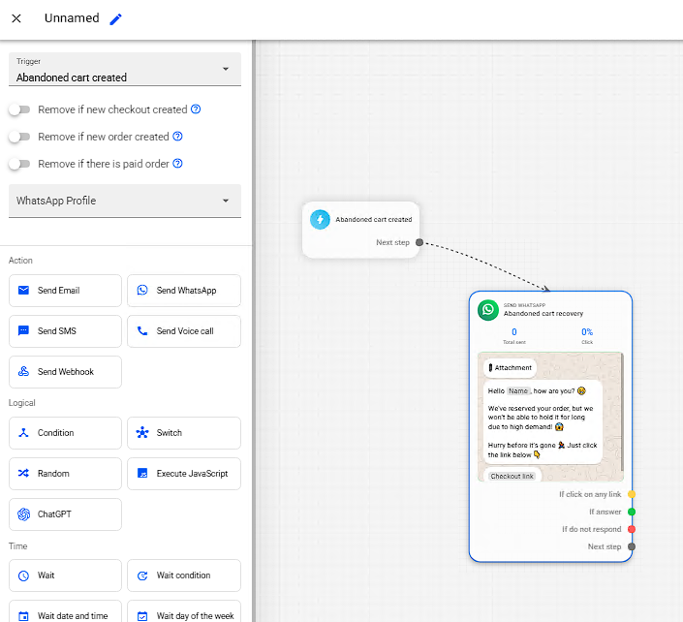
Task: Click the yellow 'If click on any link' connector
Action: click(x=632, y=494)
